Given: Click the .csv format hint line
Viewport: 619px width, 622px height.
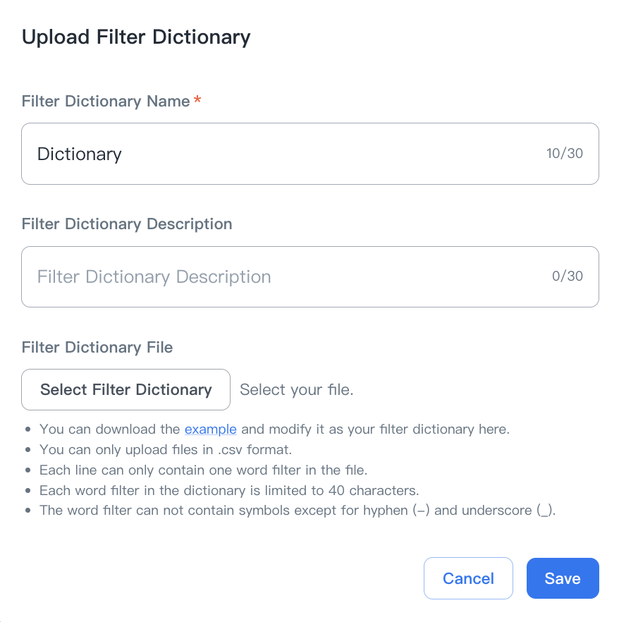Looking at the screenshot, I should tap(166, 449).
